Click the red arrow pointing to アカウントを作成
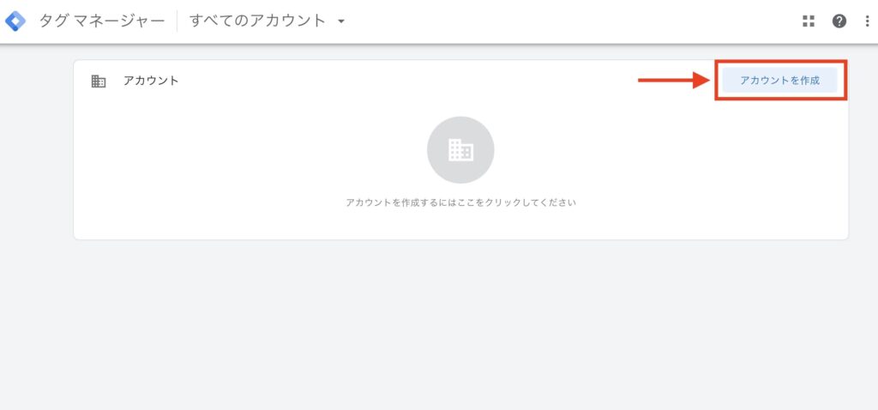Image resolution: width=878 pixels, height=410 pixels. pos(674,80)
